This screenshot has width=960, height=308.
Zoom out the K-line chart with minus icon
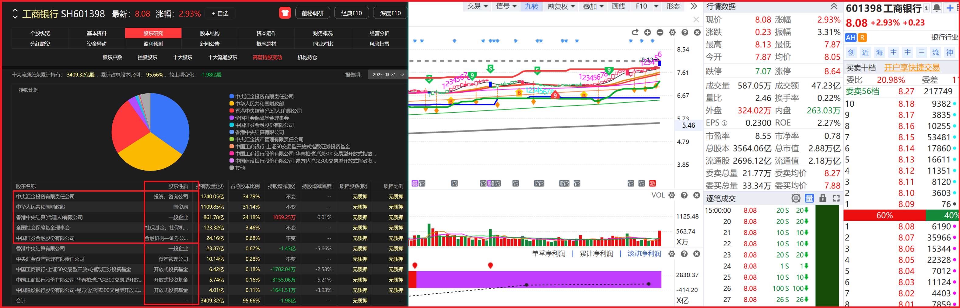[660, 33]
